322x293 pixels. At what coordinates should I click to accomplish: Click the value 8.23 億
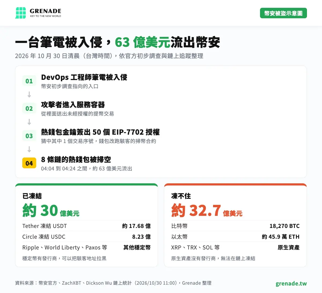coord(141,237)
